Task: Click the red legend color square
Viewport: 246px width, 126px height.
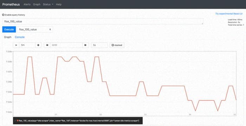Action: coord(18,121)
